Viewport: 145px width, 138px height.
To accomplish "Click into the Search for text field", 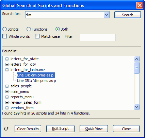I will pos(64,15).
